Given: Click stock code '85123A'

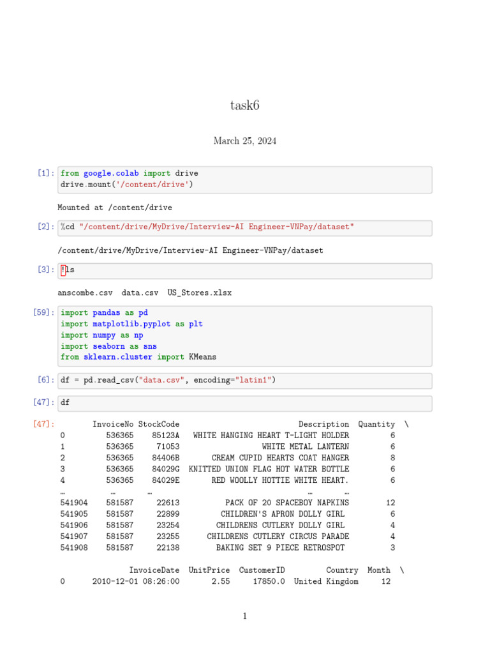Looking at the screenshot, I should click(166, 436).
